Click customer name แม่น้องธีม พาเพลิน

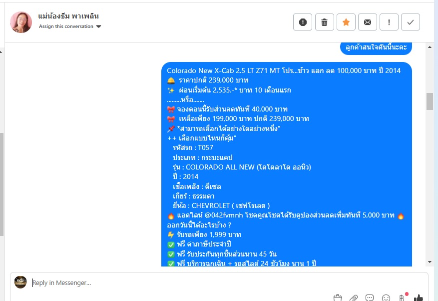[68, 16]
